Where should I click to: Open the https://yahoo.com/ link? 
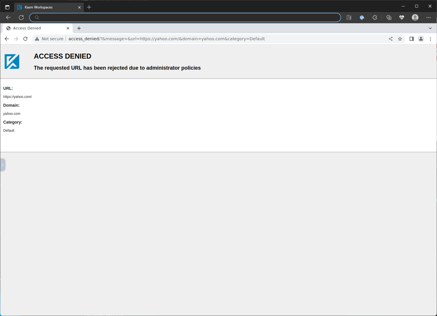tap(17, 96)
